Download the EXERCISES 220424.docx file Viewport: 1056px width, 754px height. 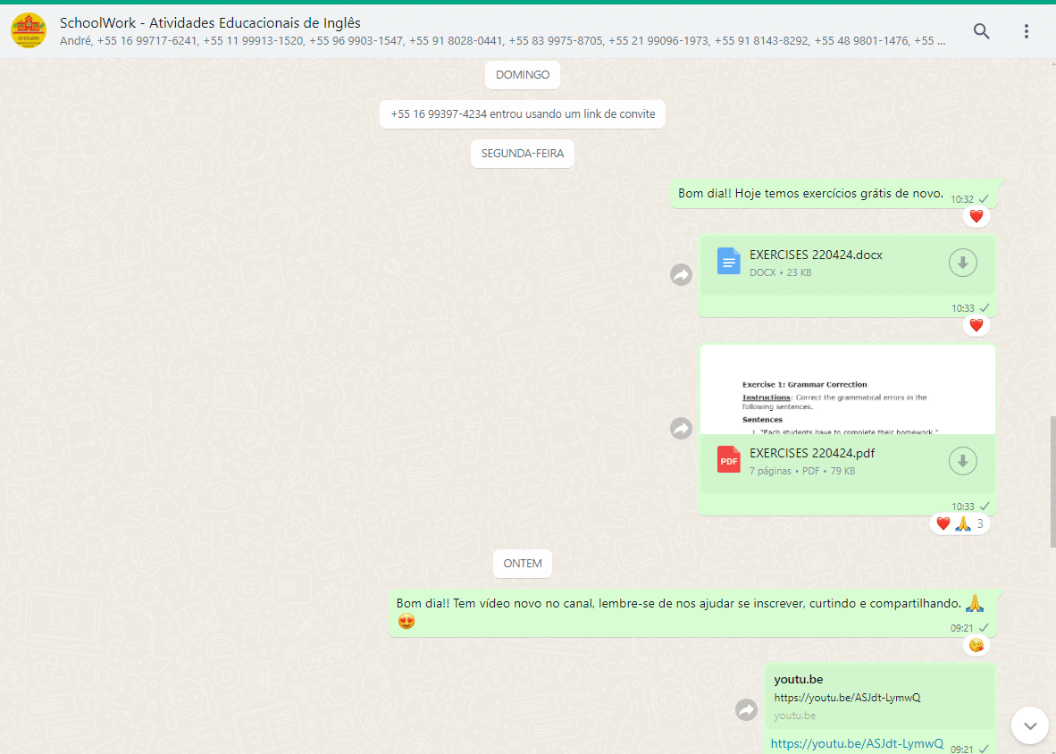pyautogui.click(x=962, y=262)
